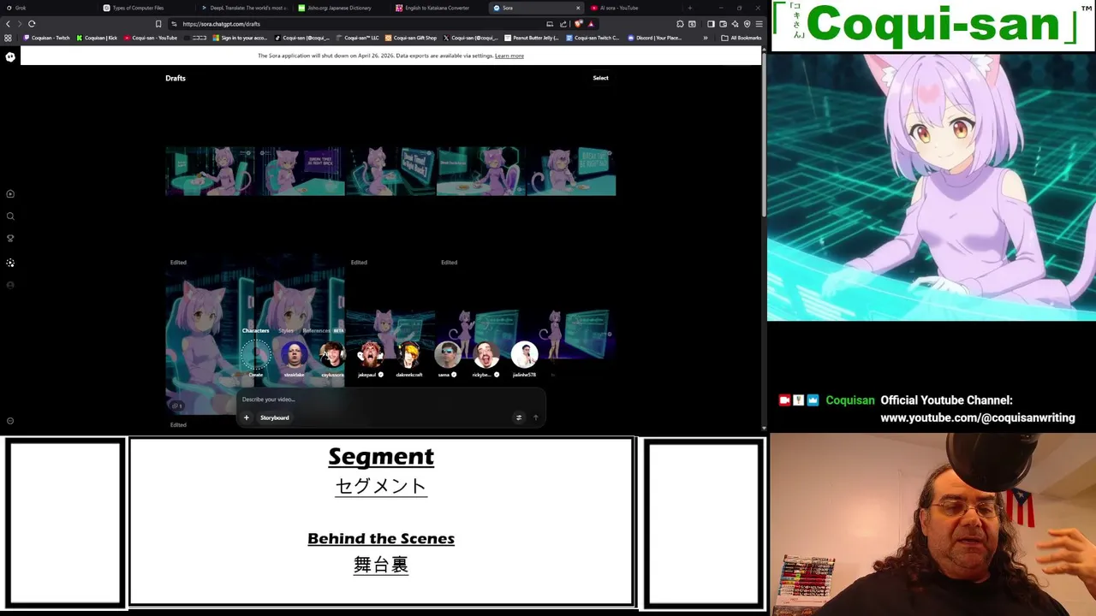
Task: Open the search icon in Sora sidebar
Action: (x=10, y=216)
